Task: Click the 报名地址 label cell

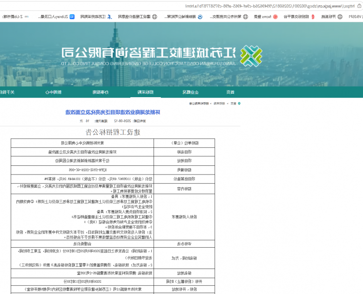Action: coord(184,274)
